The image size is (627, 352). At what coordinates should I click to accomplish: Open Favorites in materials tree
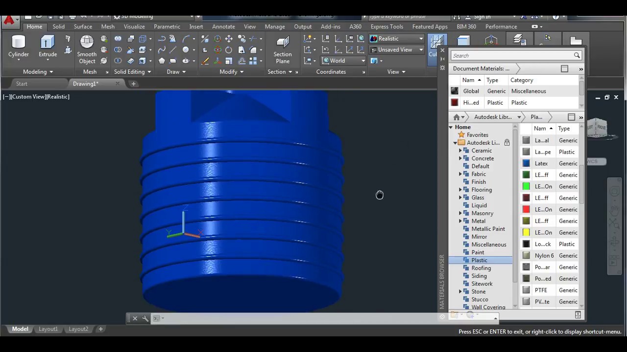tap(477, 135)
